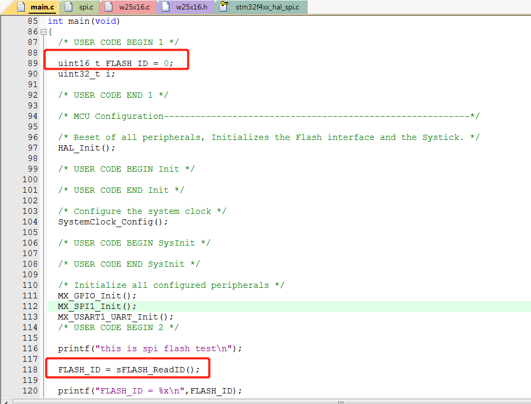Click the 'USER CODE BEGIN 1' comment
This screenshot has height=404, width=531.
(119, 42)
